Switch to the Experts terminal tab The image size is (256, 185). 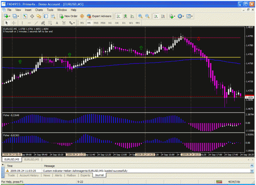[85, 175]
